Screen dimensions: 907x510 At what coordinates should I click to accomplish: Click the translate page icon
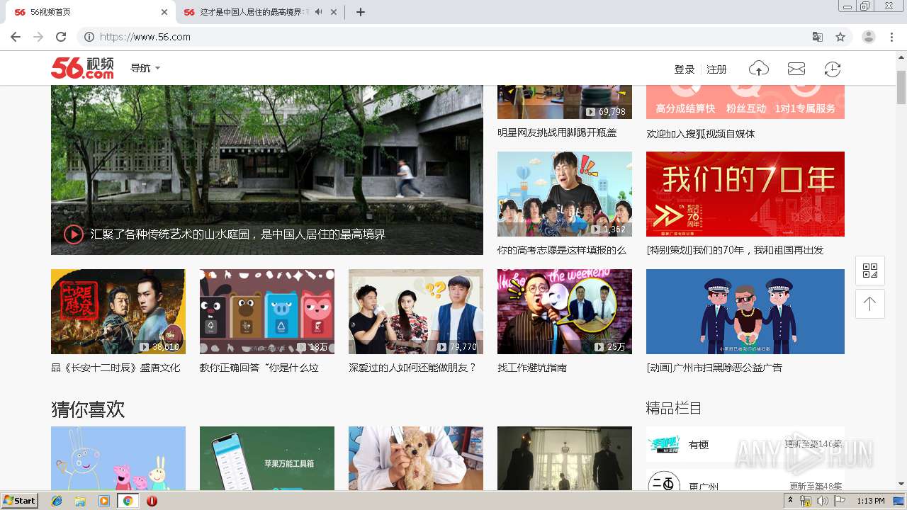tap(818, 37)
